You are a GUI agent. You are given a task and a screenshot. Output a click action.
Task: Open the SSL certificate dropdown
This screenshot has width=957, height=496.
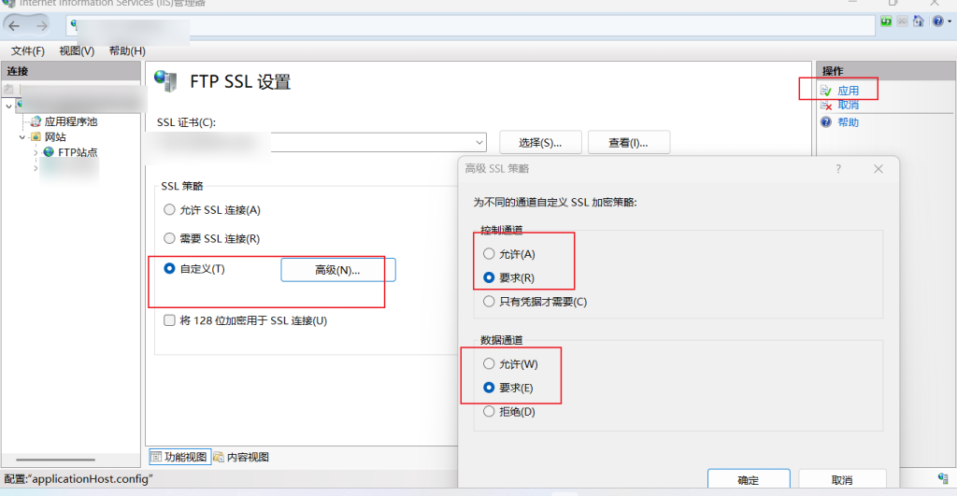(479, 143)
